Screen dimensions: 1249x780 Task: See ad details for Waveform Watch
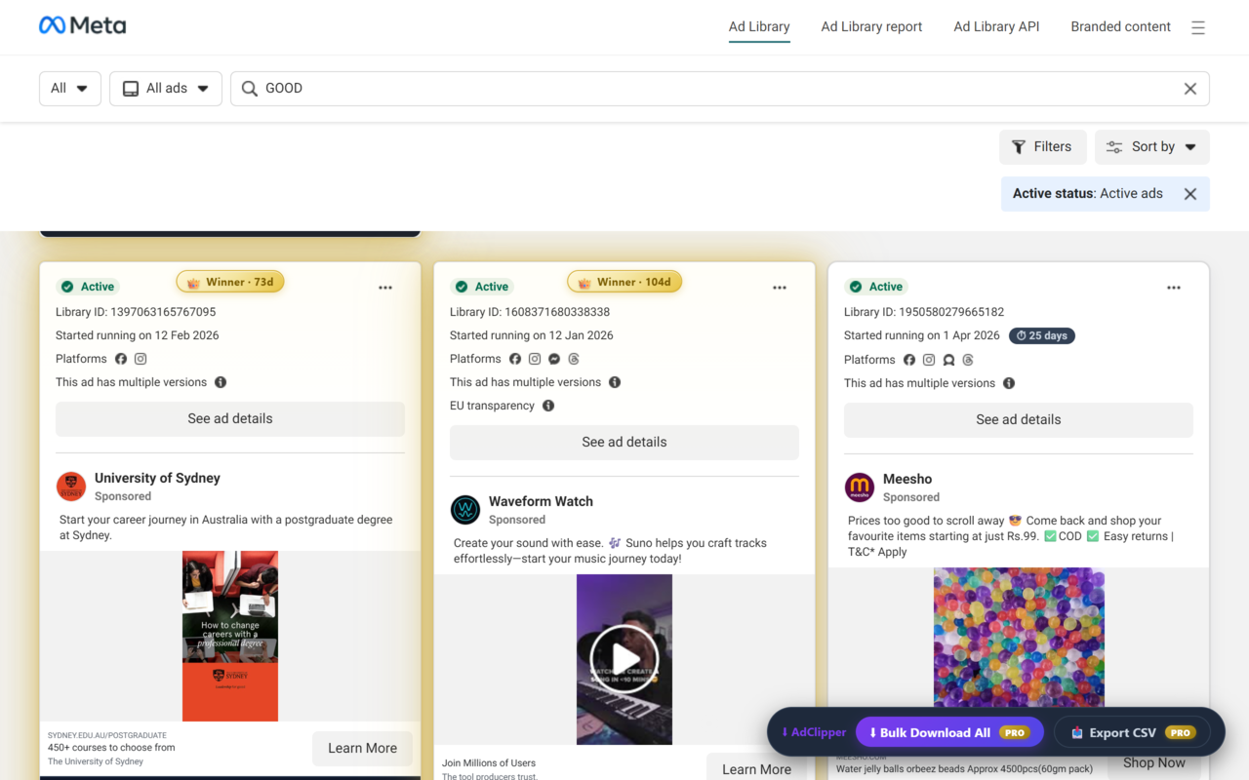[x=624, y=443]
